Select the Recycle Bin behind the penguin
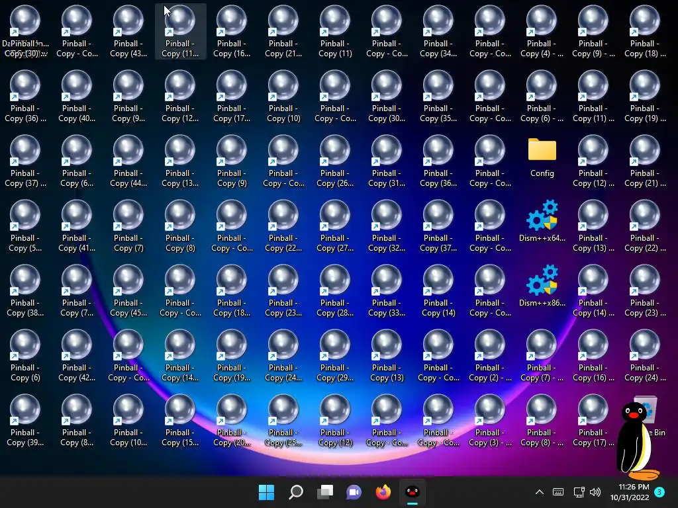The height and width of the screenshot is (508, 678). click(x=653, y=415)
